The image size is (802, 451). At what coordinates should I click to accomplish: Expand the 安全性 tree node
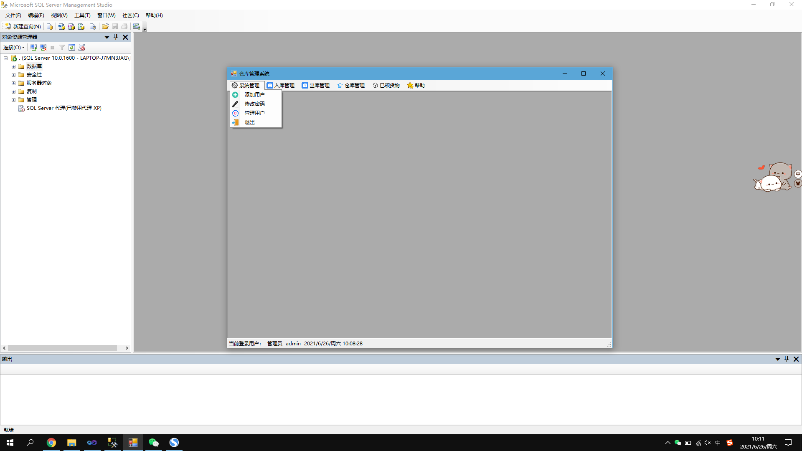pos(13,74)
